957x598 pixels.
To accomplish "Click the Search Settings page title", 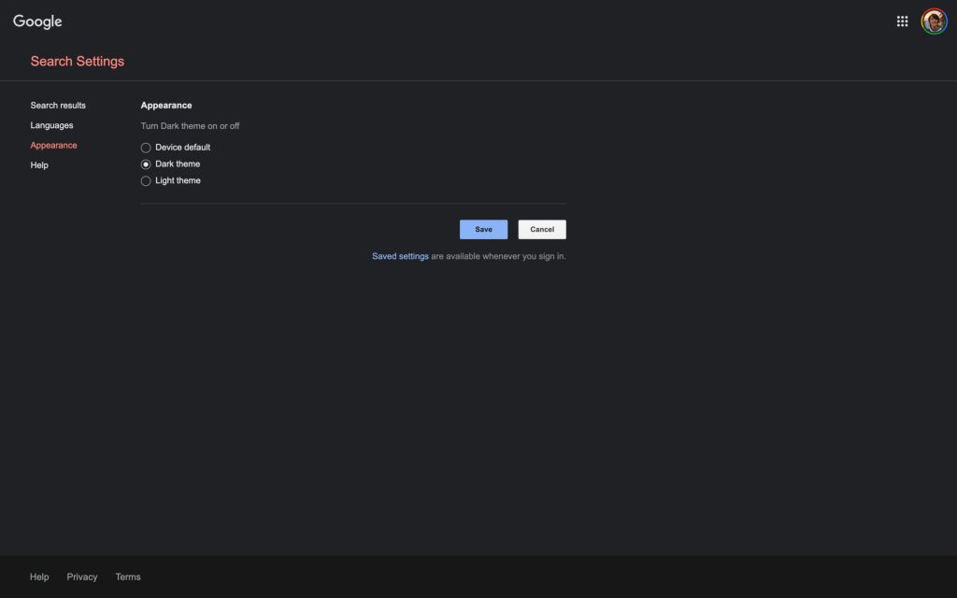I will pos(78,61).
